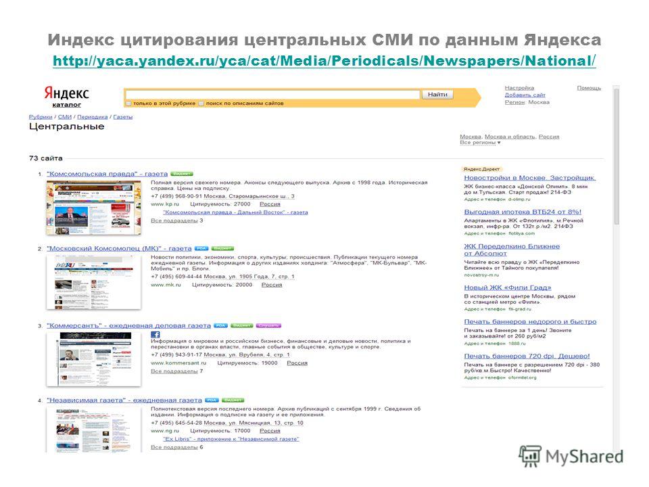
Task: Open the 'ЖК Переделкино Ближнее от Абсолют' ad
Action: tap(512, 250)
